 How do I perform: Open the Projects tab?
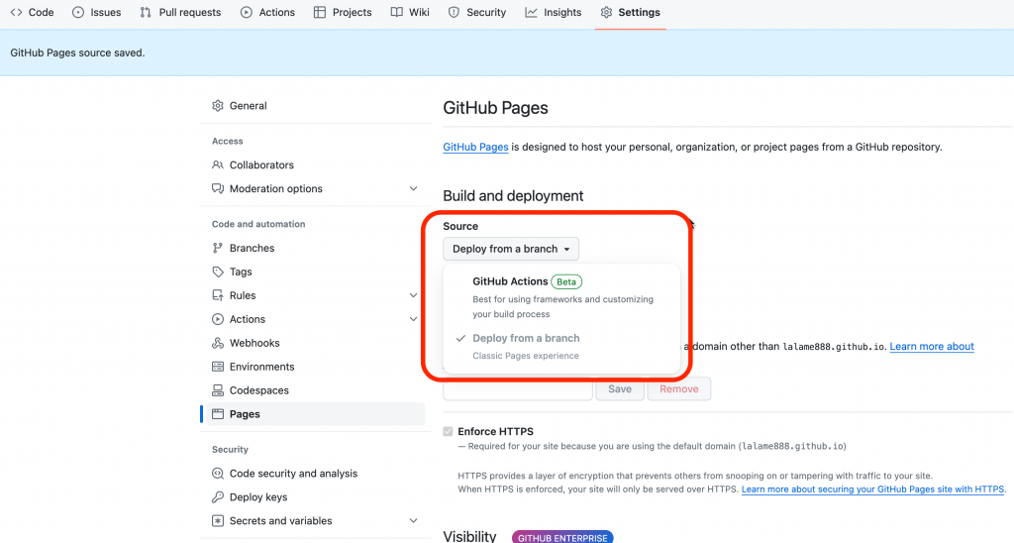pos(343,12)
